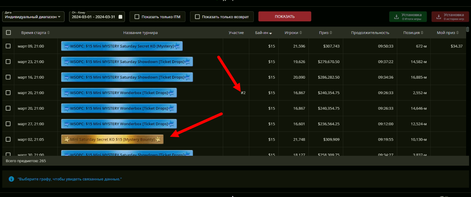Check the row for март 09, 21:00
The image size is (471, 197).
point(8,46)
